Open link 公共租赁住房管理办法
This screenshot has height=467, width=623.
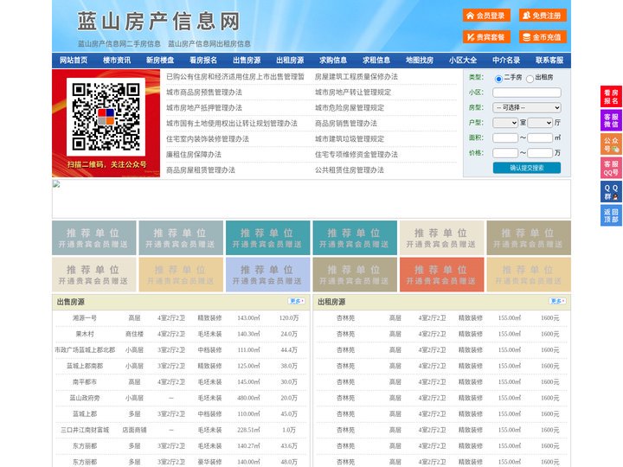coord(350,170)
